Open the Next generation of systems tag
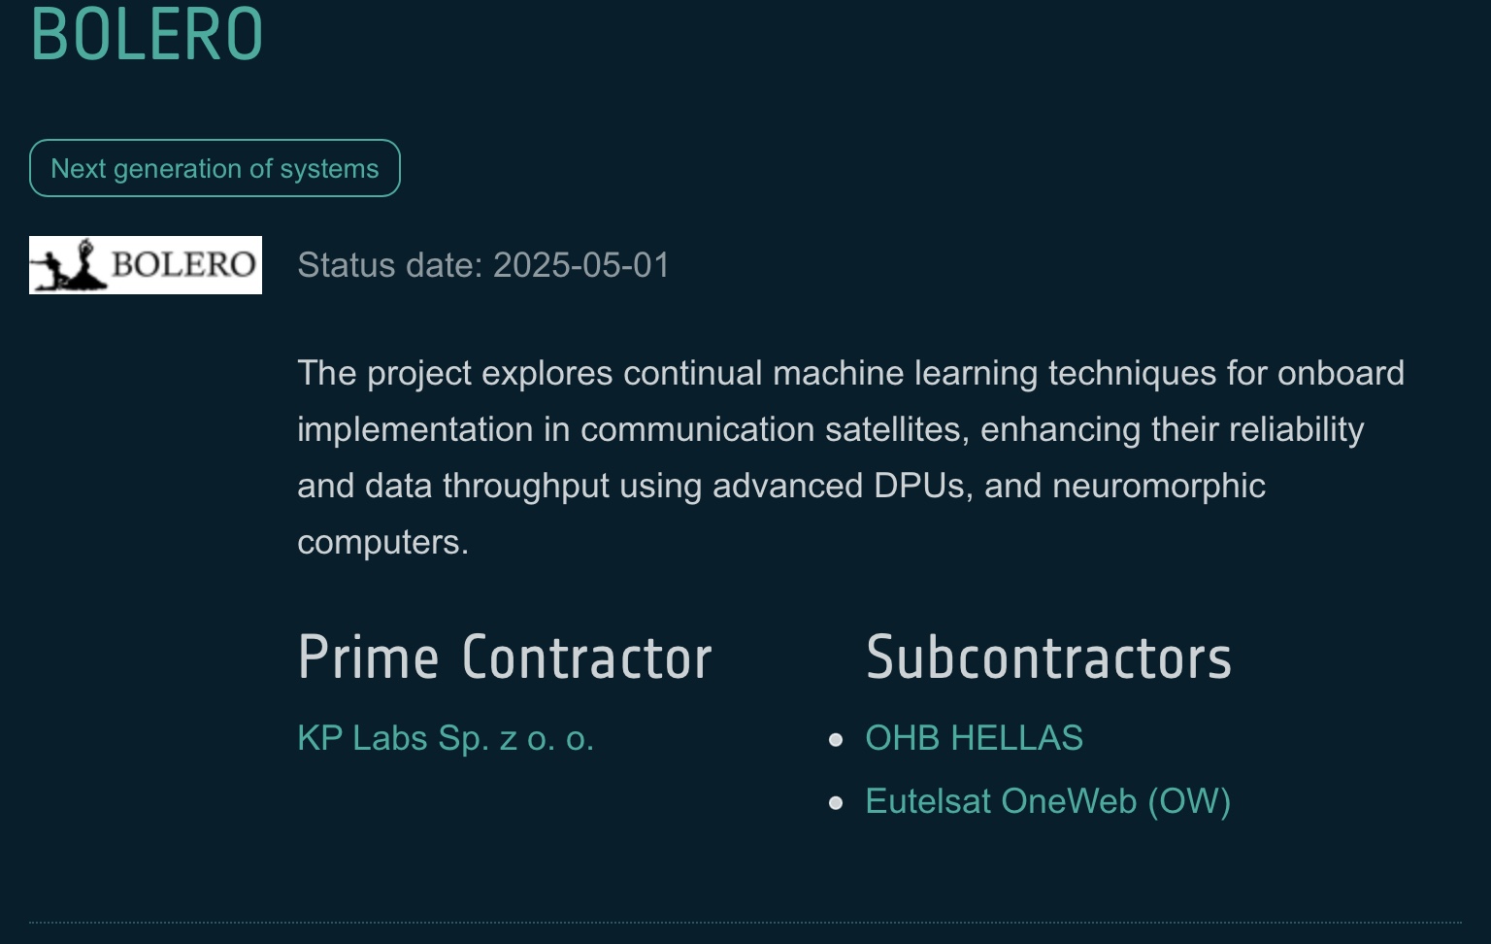 point(215,168)
